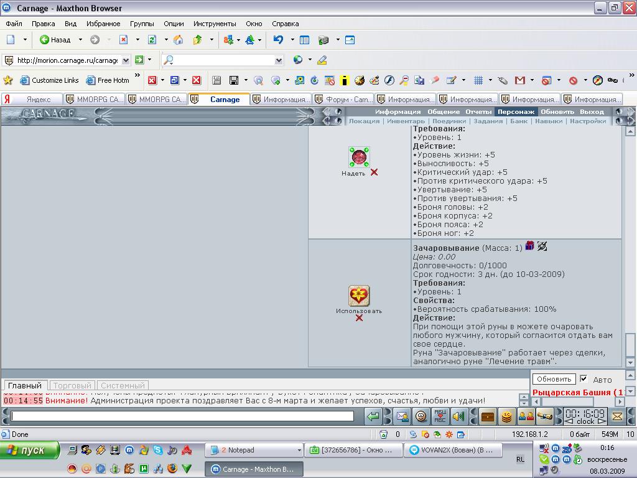Click the two people button

click(526, 416)
